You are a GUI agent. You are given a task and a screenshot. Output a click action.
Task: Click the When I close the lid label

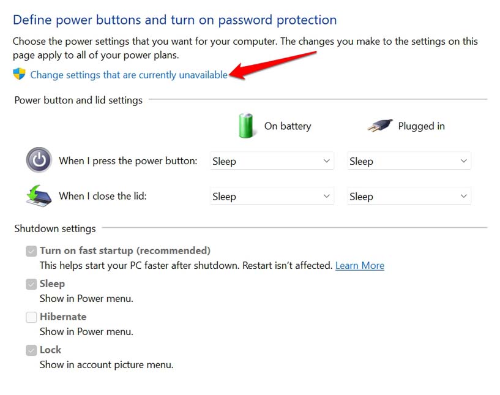click(103, 197)
